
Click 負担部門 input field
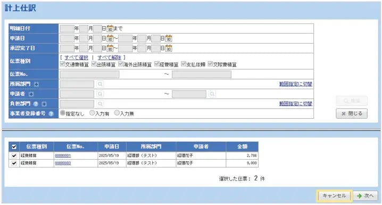[77, 104]
